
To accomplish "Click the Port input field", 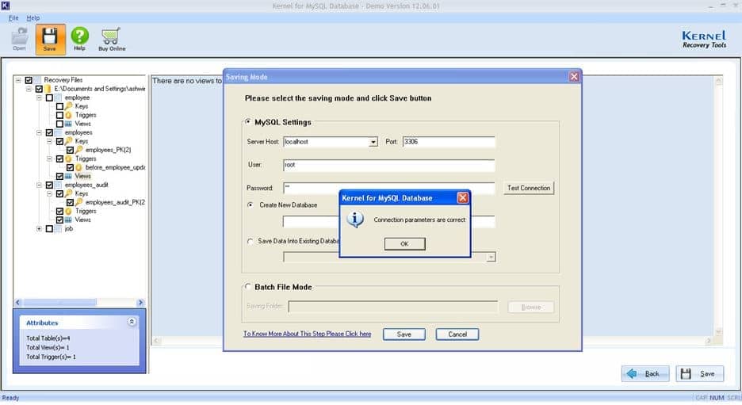I will [x=449, y=142].
